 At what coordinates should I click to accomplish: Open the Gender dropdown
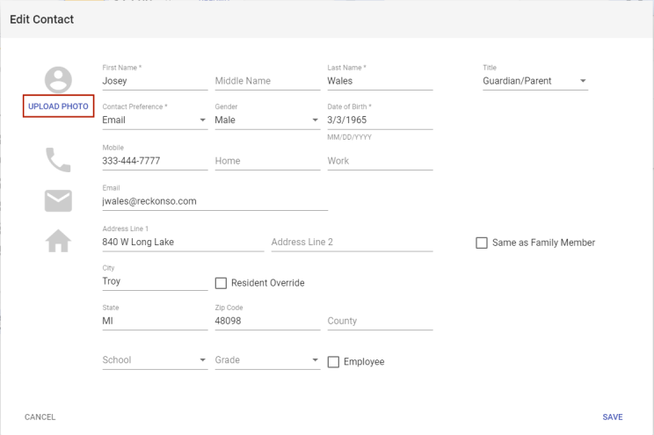267,120
